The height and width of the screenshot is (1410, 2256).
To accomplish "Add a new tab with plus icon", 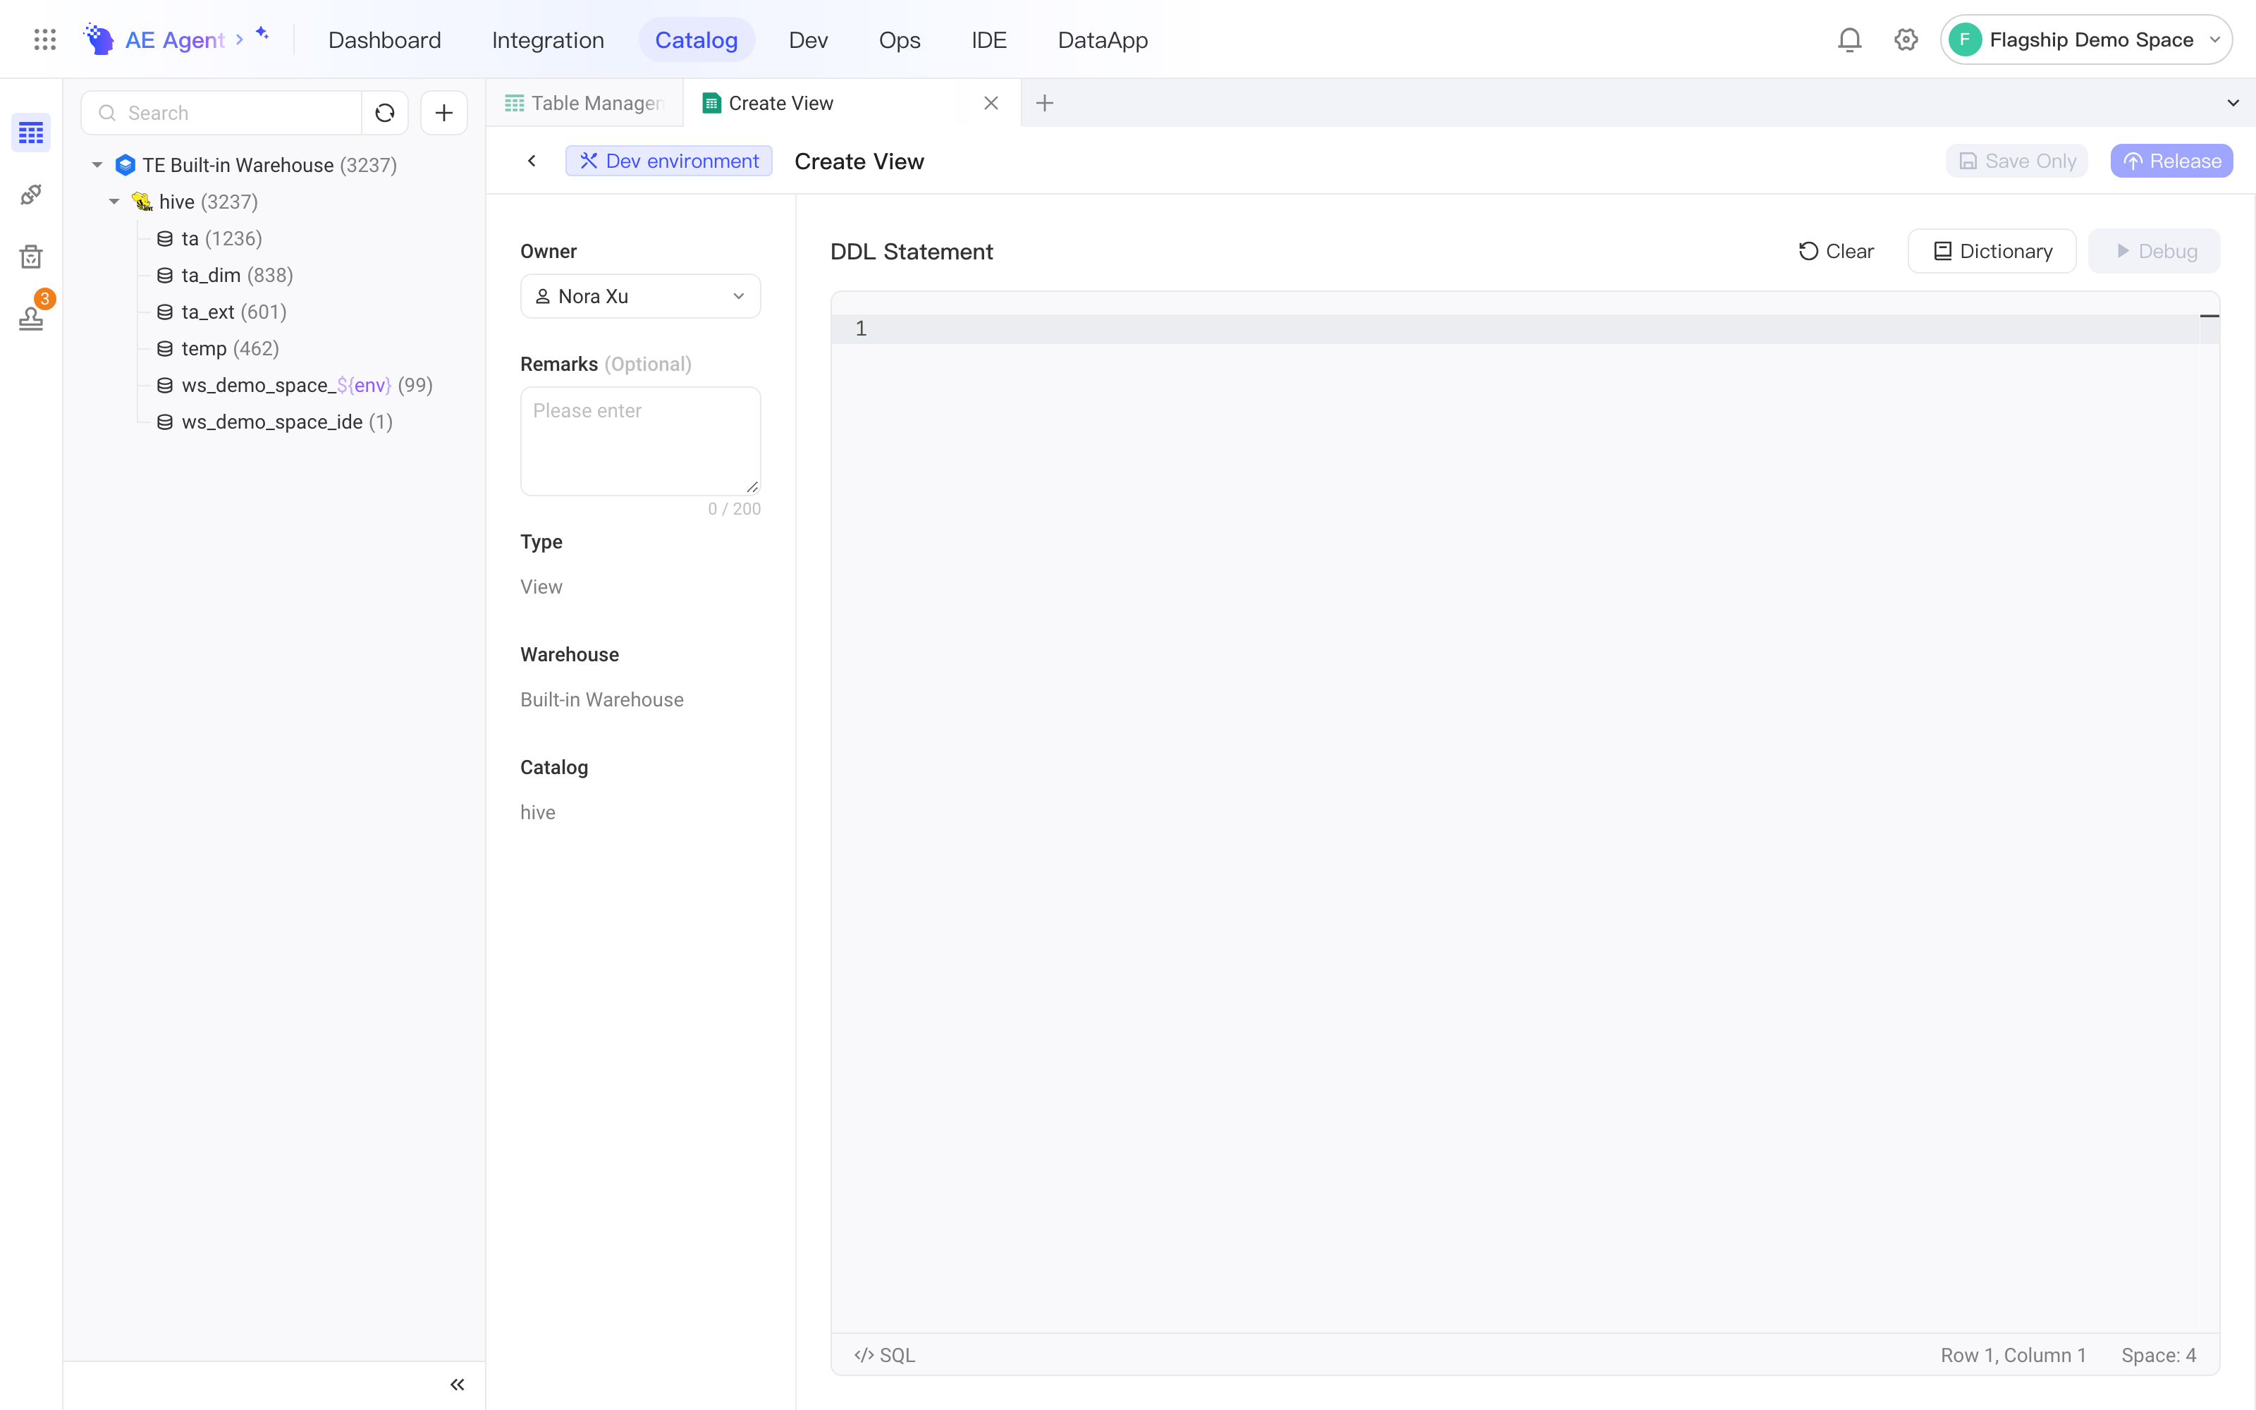I will pos(1044,103).
